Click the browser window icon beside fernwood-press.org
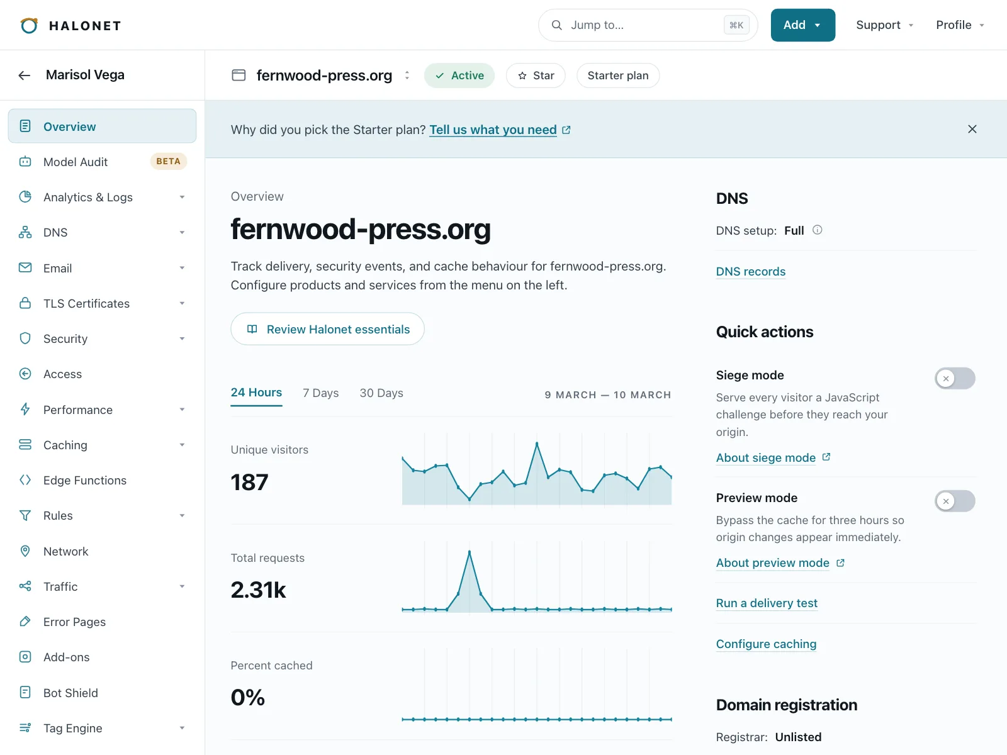Viewport: 1007px width, 755px height. pyautogui.click(x=239, y=75)
